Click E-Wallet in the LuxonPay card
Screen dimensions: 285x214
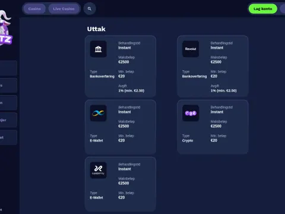(x=96, y=197)
